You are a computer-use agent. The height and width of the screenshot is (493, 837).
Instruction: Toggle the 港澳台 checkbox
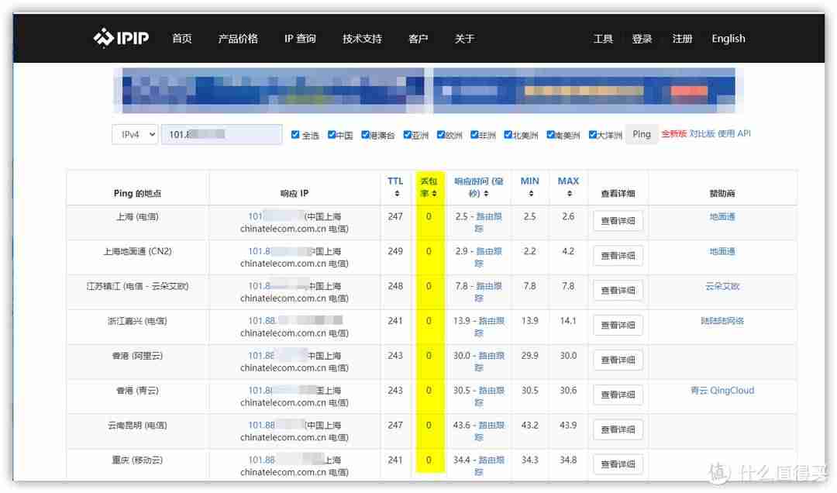point(365,135)
